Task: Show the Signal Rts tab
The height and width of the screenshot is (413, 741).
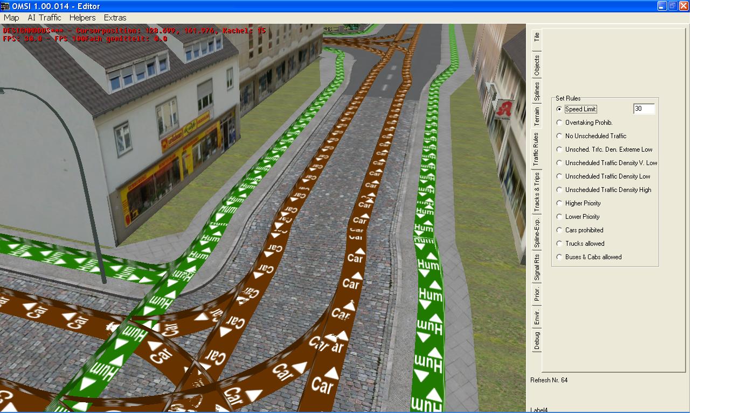Action: [x=537, y=268]
